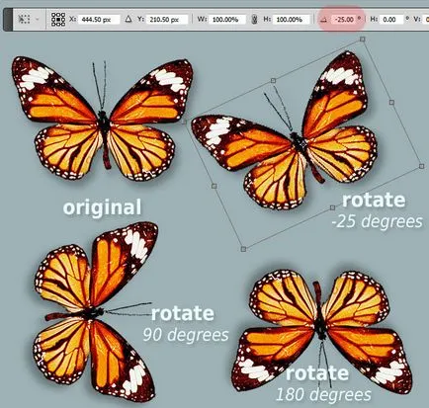
Task: Click the X position field
Action: pyautogui.click(x=98, y=20)
